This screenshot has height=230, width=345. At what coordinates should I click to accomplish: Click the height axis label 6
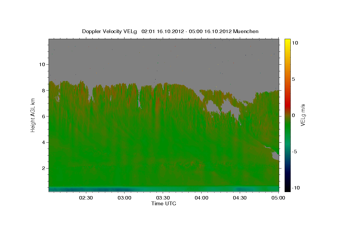[43, 116]
